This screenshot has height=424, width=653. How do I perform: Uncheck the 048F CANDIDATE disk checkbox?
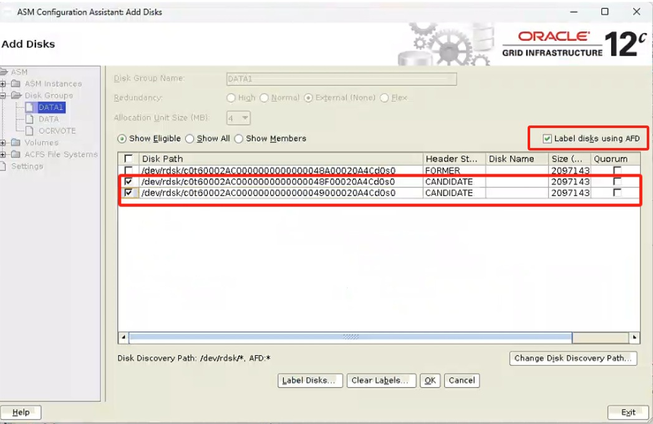tap(128, 181)
